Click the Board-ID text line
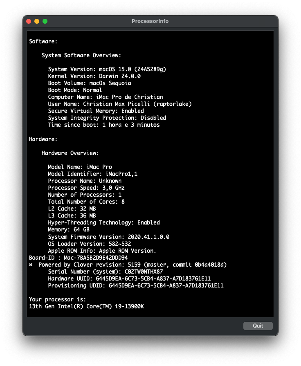301x366 pixels. [x=79, y=258]
